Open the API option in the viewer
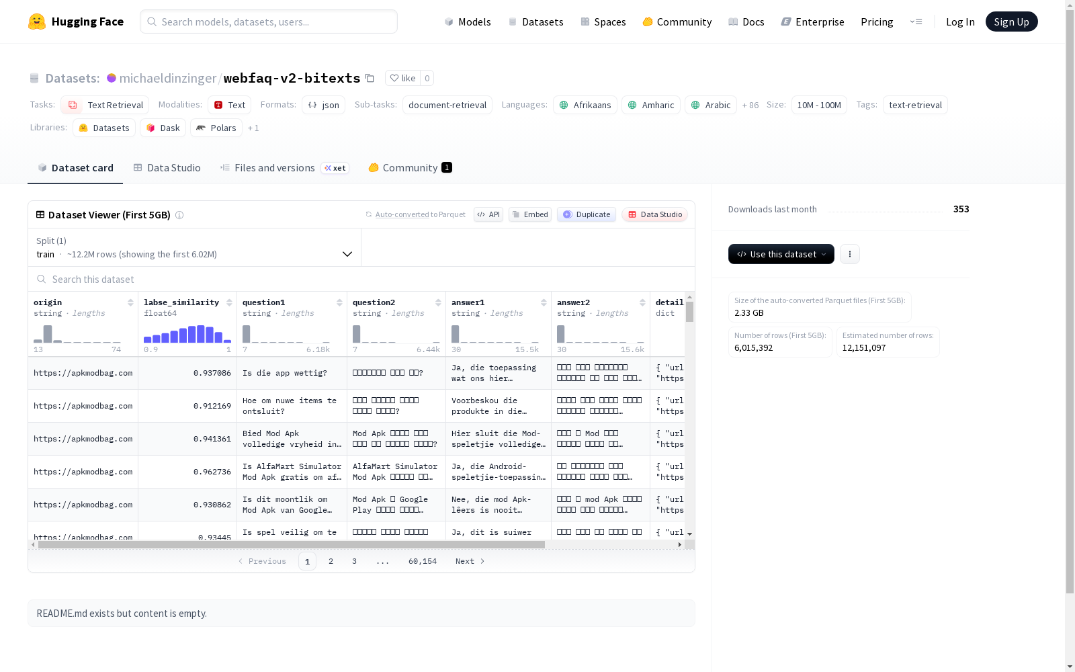Viewport: 1075px width, 672px height. coord(488,214)
